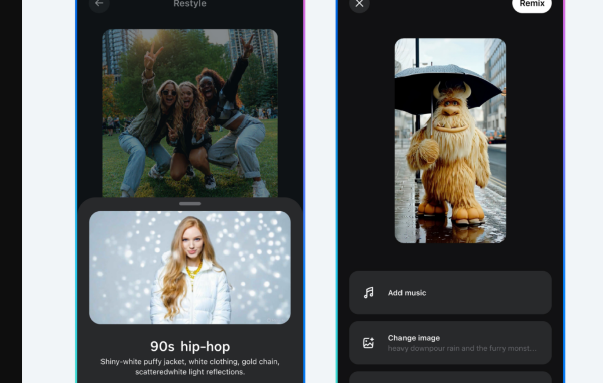603x383 pixels.
Task: Tap the furry monster image preview
Action: [x=450, y=141]
